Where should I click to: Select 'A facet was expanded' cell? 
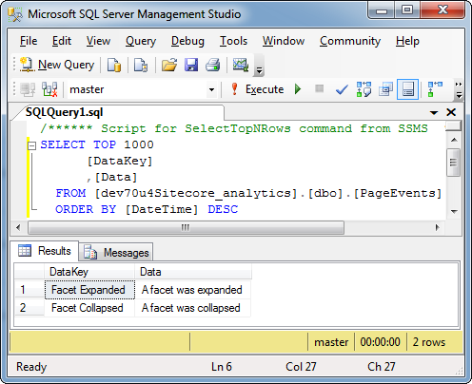pos(193,290)
